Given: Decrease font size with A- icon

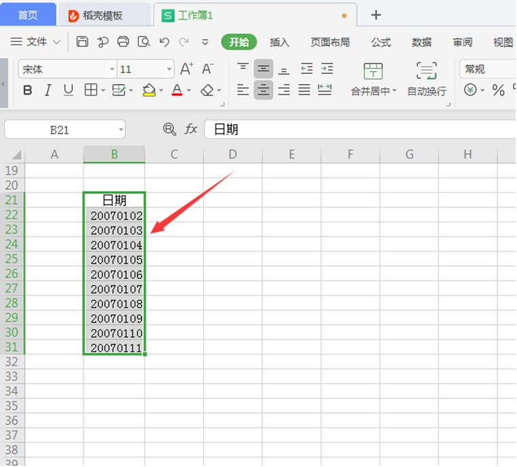Looking at the screenshot, I should [207, 69].
